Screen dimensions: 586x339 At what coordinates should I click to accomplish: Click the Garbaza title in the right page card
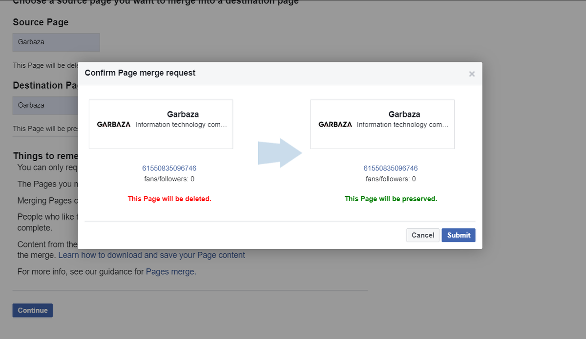coord(404,114)
